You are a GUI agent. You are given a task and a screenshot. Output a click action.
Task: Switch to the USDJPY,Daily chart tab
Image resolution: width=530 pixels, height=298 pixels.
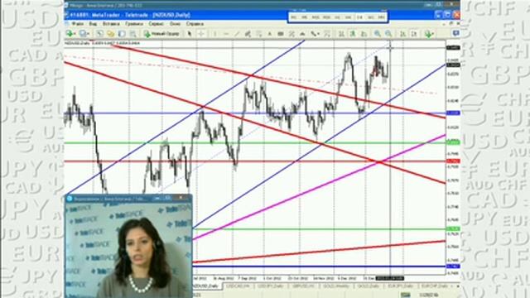pyautogui.click(x=271, y=286)
